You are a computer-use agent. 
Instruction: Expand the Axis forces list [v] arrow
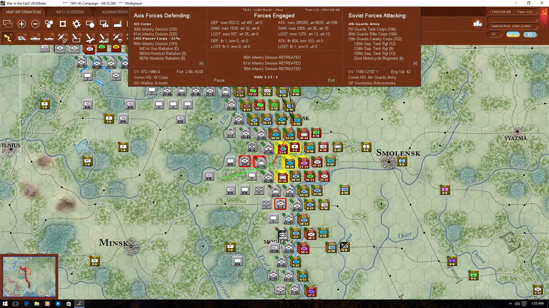pos(201,63)
